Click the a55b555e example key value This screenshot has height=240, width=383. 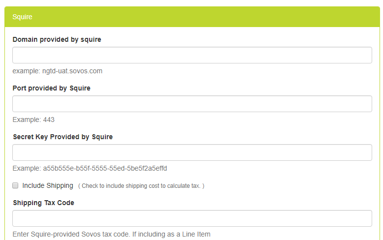click(x=105, y=168)
